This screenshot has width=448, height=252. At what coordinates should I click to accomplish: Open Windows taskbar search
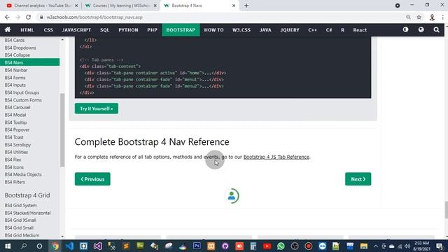coord(24,246)
